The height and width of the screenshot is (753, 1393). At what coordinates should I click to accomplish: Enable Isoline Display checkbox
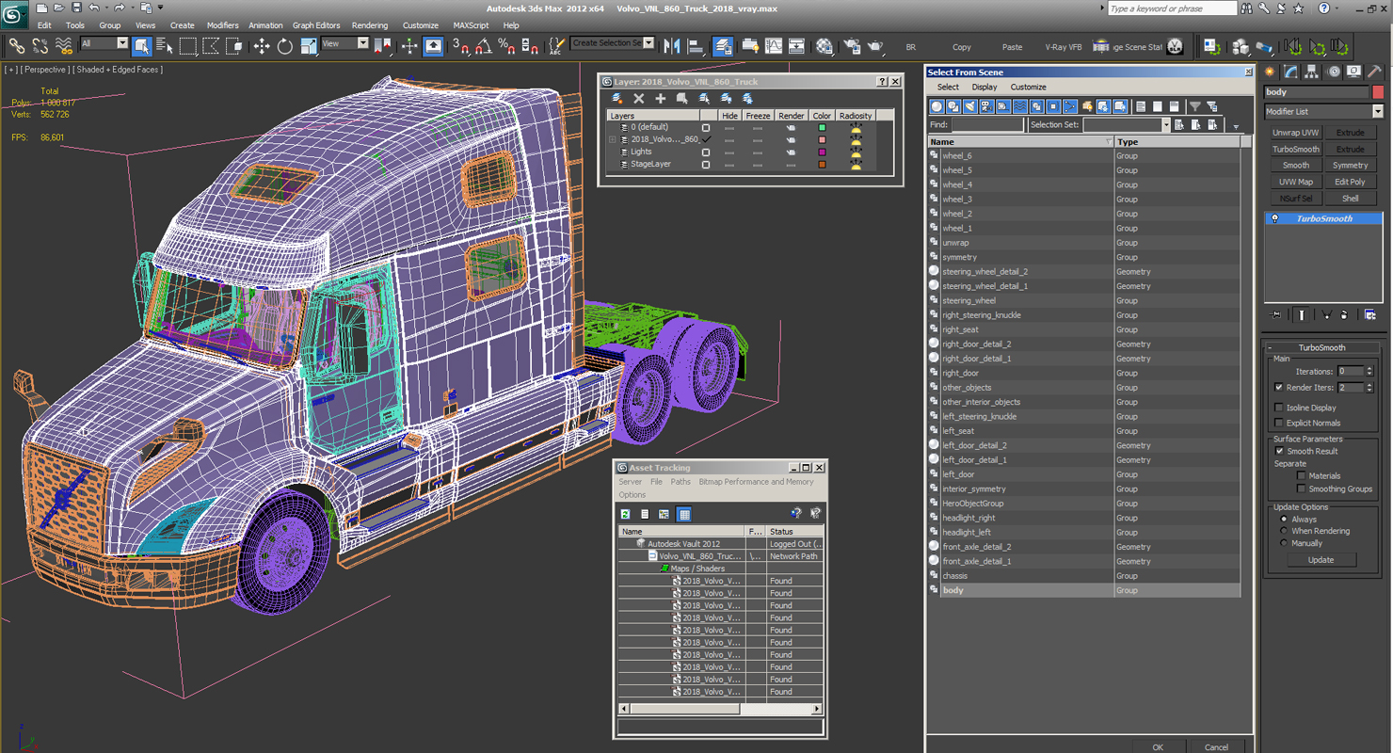tap(1278, 408)
